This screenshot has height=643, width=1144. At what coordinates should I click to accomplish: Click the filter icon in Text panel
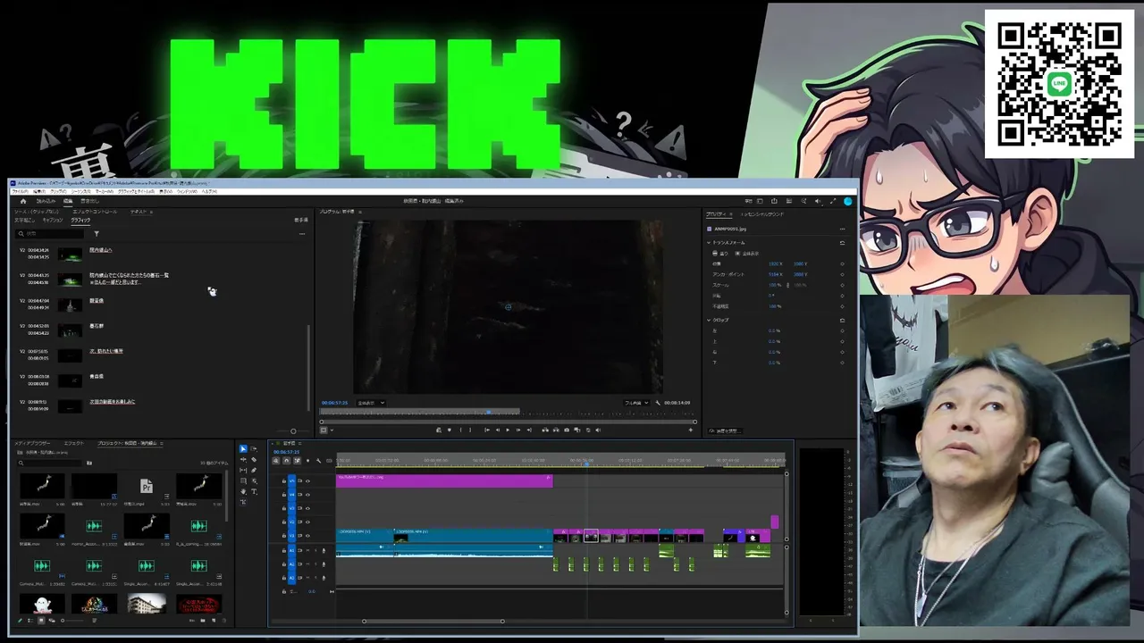[x=97, y=234]
